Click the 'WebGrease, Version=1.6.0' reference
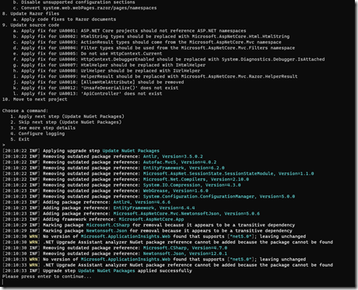Viewport: 358px width, 290px height. click(x=176, y=190)
